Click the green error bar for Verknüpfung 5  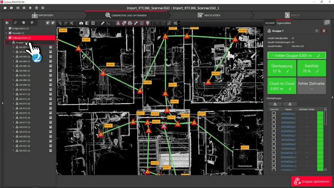pos(320,131)
